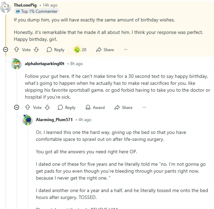
Task: Open TheLonePig's user profile link
Action: (x=26, y=5)
